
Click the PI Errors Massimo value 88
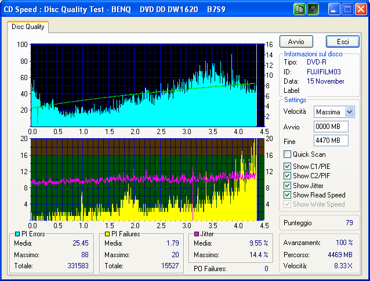[85, 254]
